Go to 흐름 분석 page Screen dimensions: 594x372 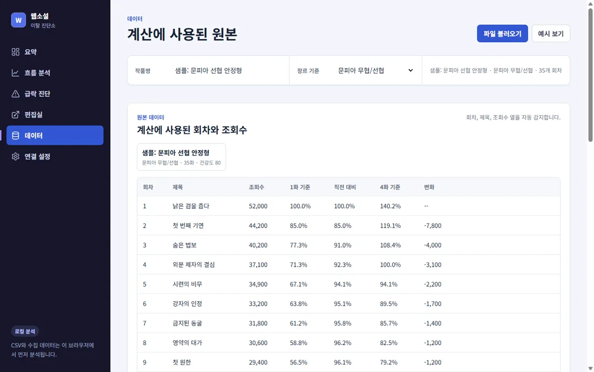coord(55,73)
